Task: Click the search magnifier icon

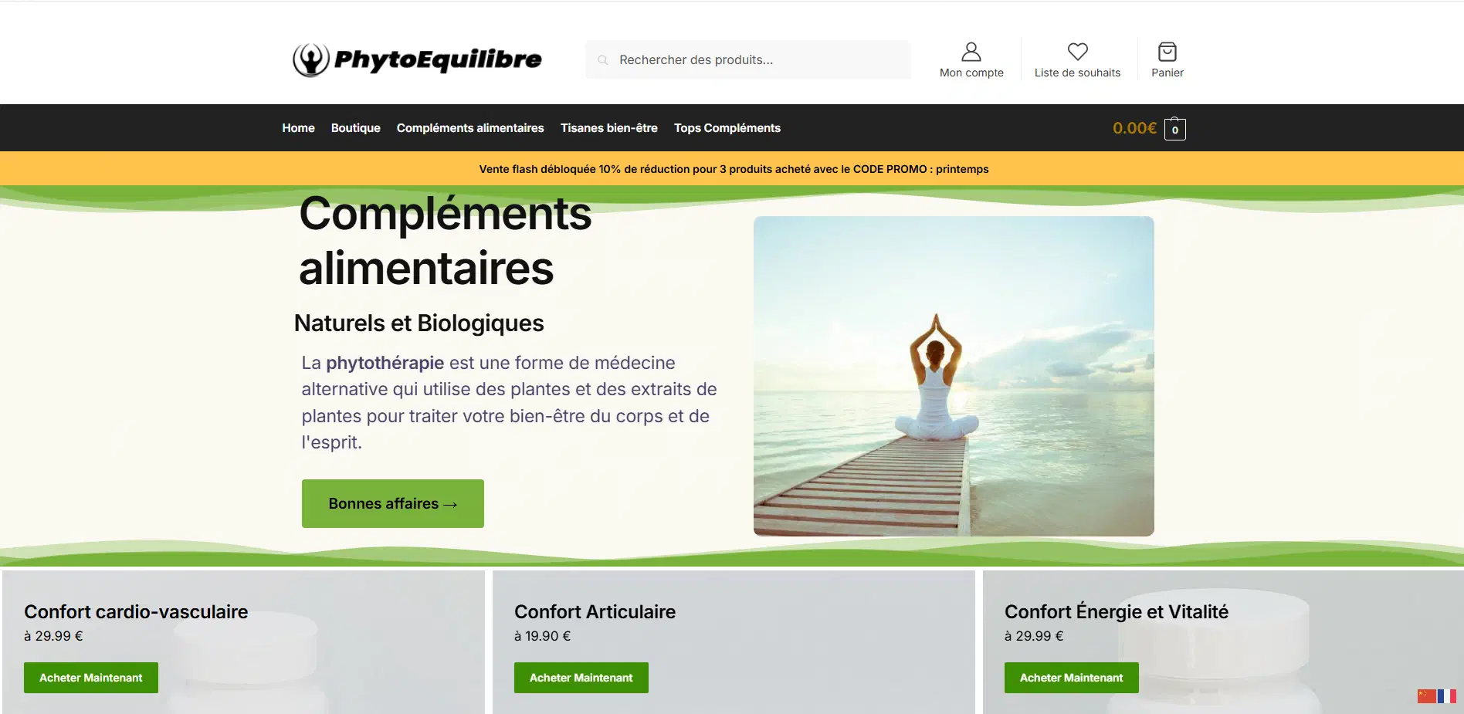Action: pyautogui.click(x=603, y=59)
